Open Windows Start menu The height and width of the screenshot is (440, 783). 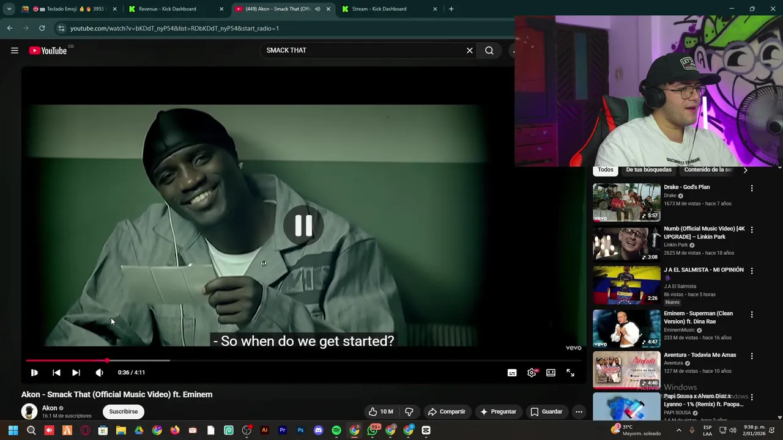tap(13, 430)
